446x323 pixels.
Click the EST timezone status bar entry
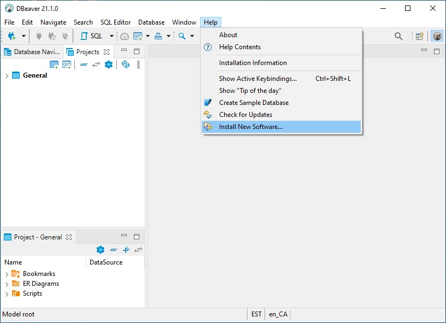(x=256, y=314)
